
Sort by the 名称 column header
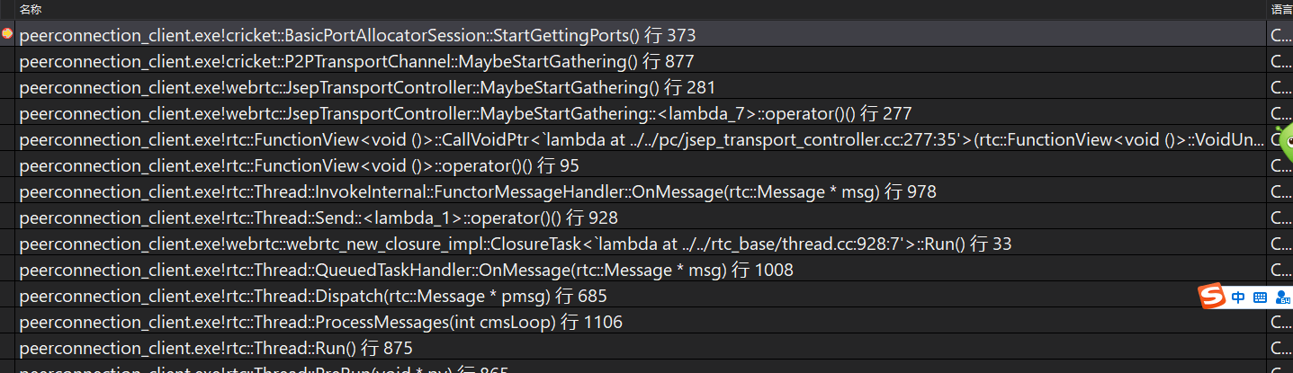pyautogui.click(x=31, y=9)
